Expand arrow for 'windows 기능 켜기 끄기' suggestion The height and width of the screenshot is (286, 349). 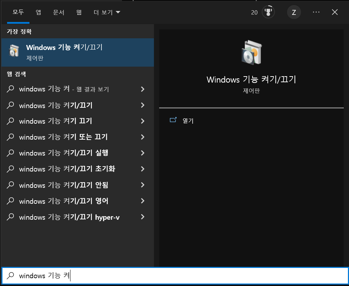point(143,121)
